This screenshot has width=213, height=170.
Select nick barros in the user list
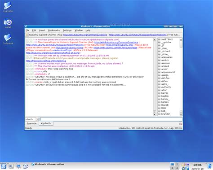click(x=164, y=93)
